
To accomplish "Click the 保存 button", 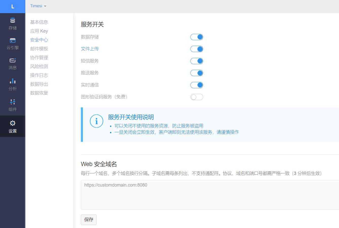I will 89,219.
